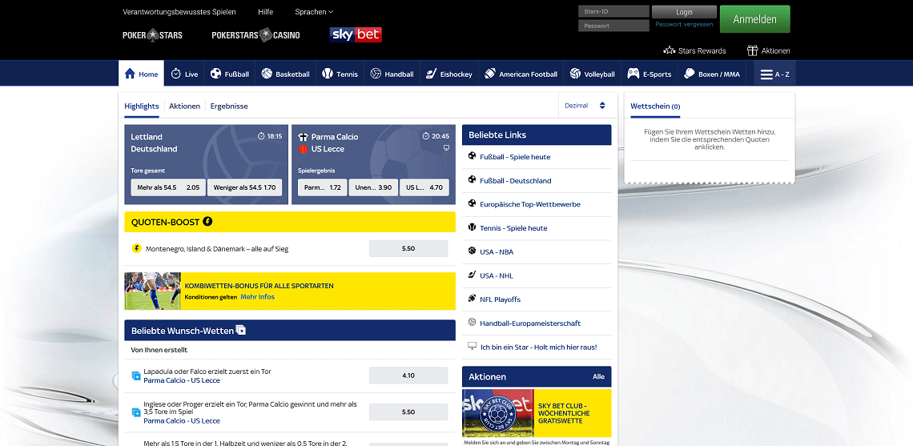Open Ich bin ein Star link
Viewport: 913px width, 446px height.
coord(539,347)
